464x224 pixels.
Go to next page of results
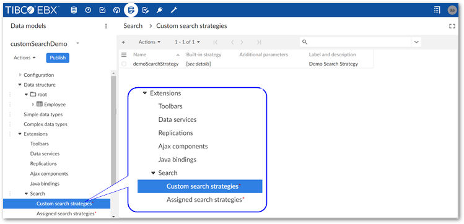(242, 42)
